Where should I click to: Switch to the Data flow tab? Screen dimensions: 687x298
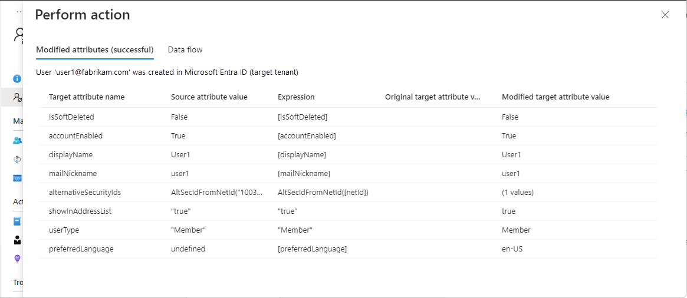(185, 49)
